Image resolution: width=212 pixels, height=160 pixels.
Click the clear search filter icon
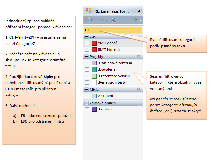[114, 20]
